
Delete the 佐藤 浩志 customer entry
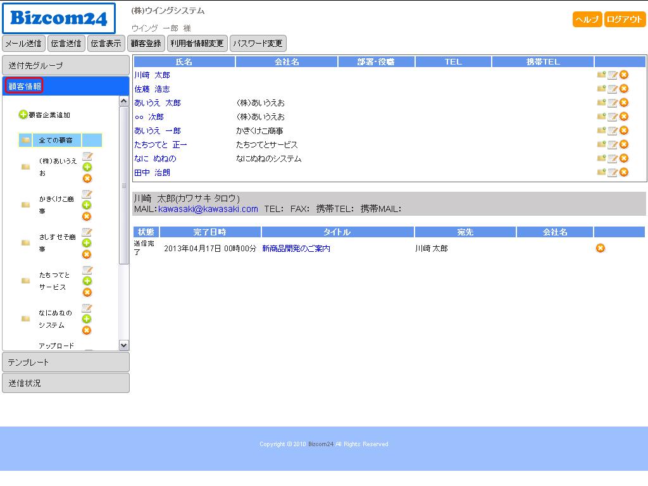[624, 89]
